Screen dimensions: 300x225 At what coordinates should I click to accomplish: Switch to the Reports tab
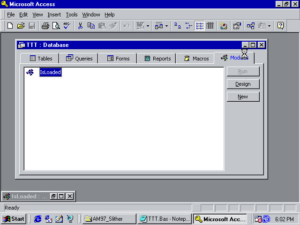coord(156,58)
